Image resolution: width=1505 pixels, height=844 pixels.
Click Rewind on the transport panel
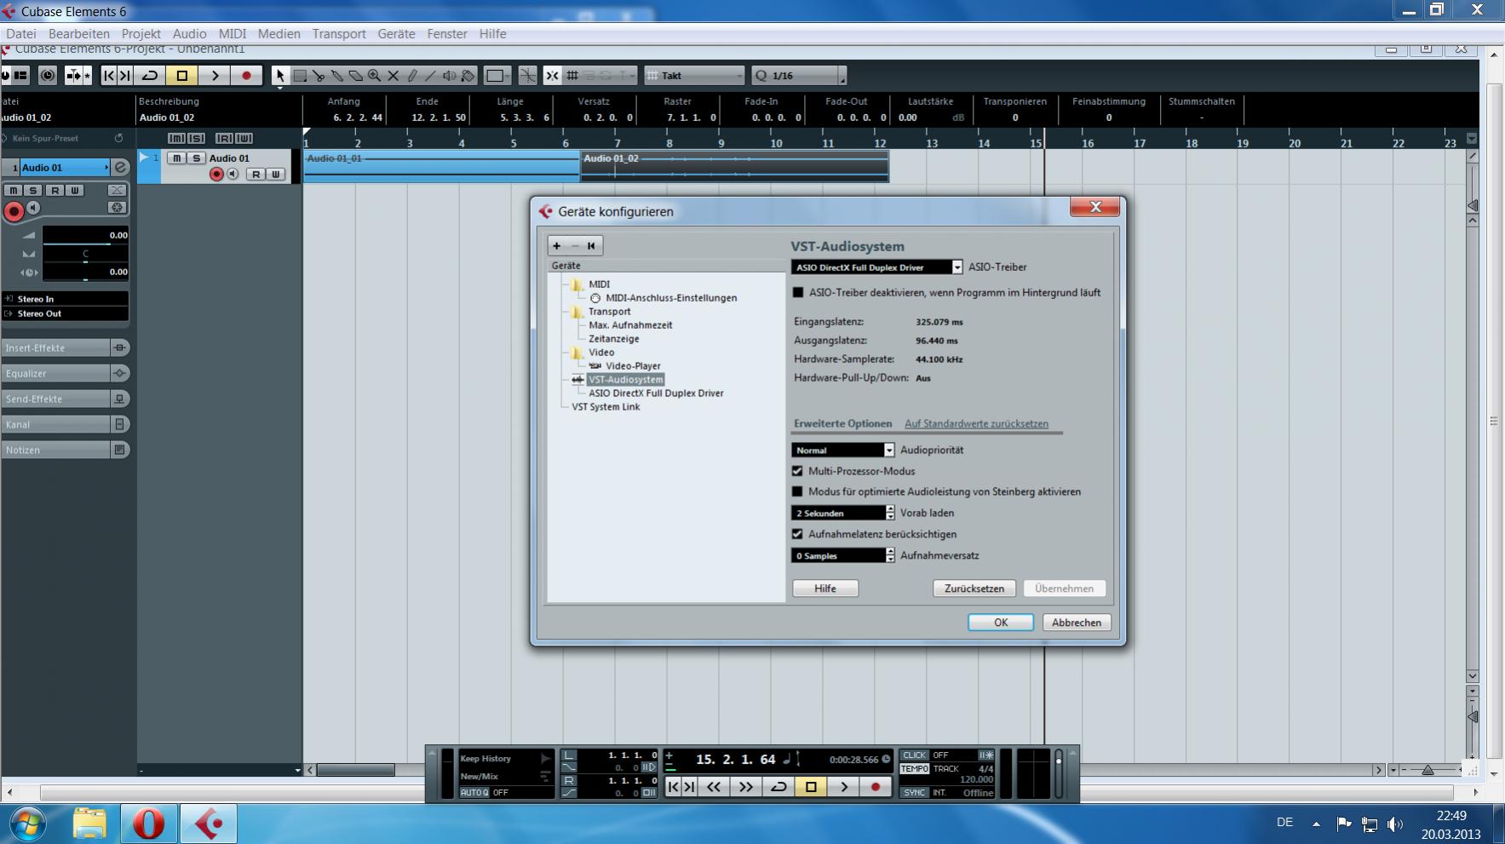point(714,787)
